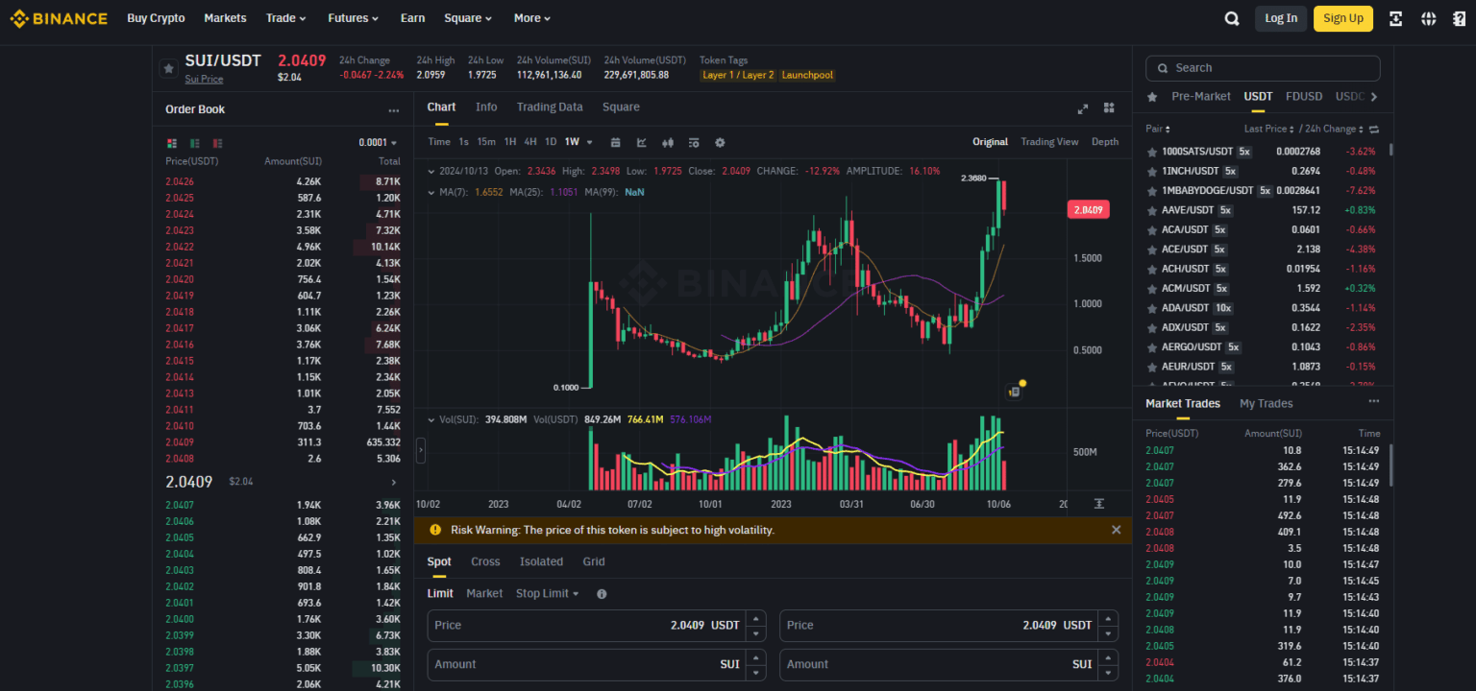Open the chart settings gear icon
Screen dimensions: 1476x691
(720, 142)
